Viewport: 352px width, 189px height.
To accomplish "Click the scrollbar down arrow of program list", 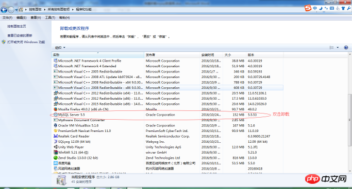I will point(350,172).
